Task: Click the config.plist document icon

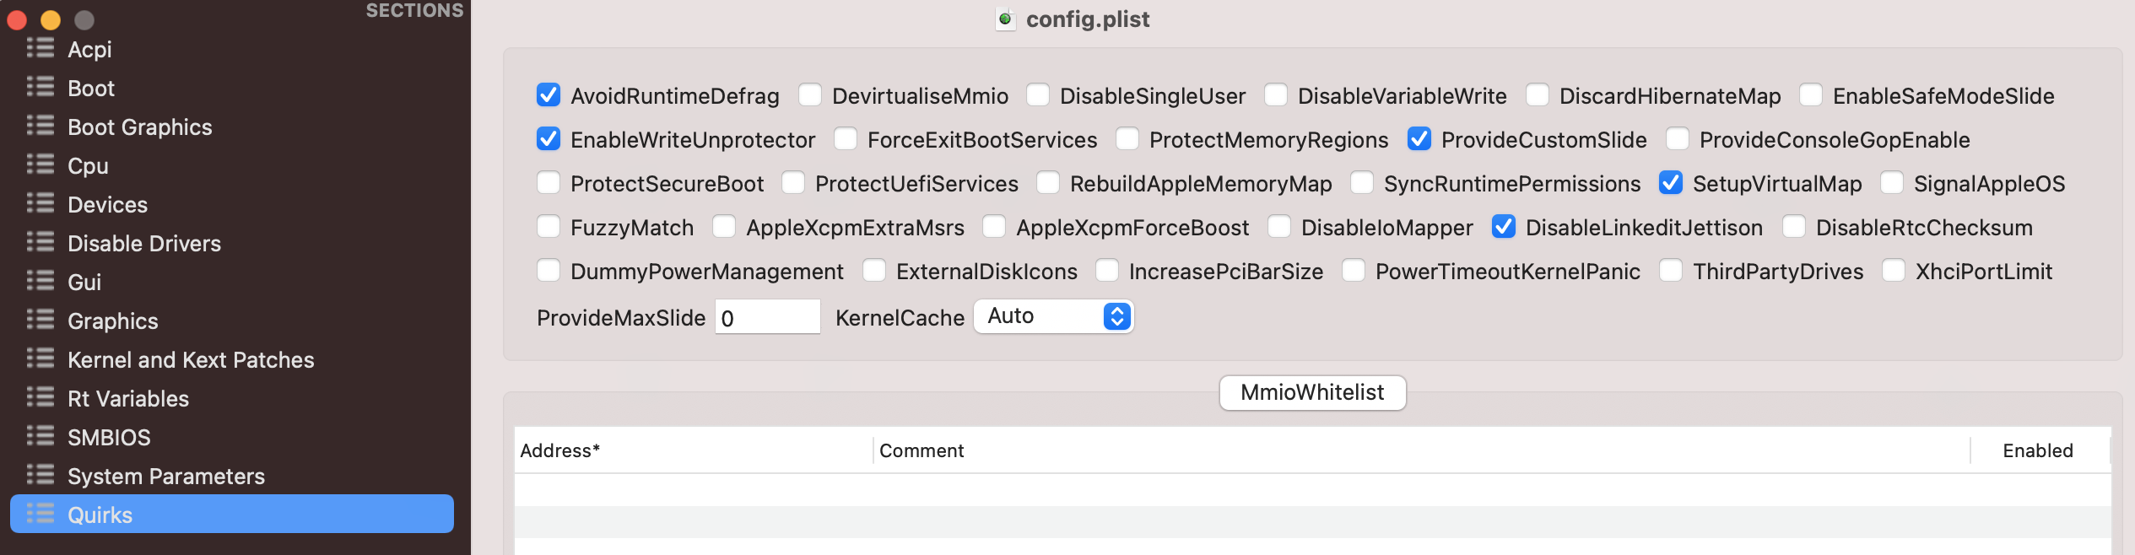Action: coord(1005,19)
